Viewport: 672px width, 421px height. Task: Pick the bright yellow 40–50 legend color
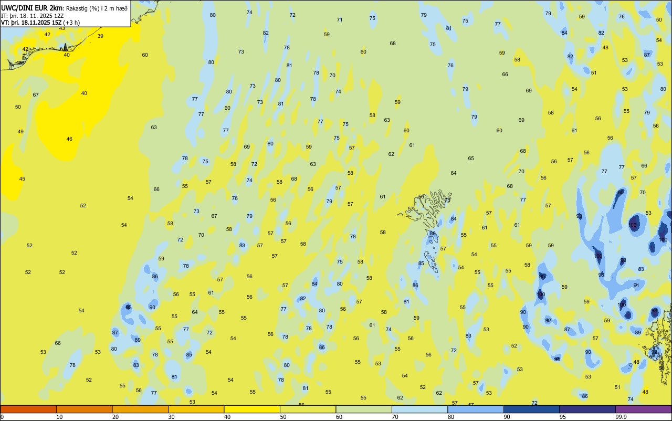click(x=252, y=409)
